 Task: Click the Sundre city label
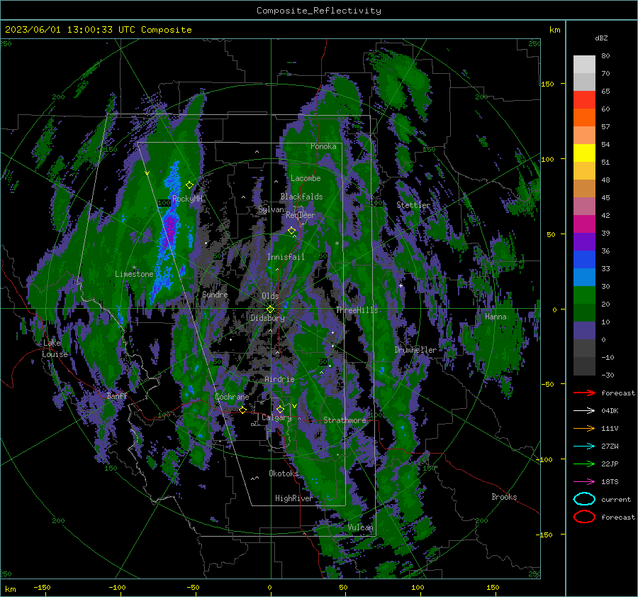(x=215, y=294)
